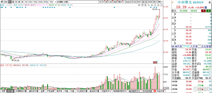Expand the dropdown arrow after 事件
This screenshot has height=93, width=212.
[x=124, y=2]
